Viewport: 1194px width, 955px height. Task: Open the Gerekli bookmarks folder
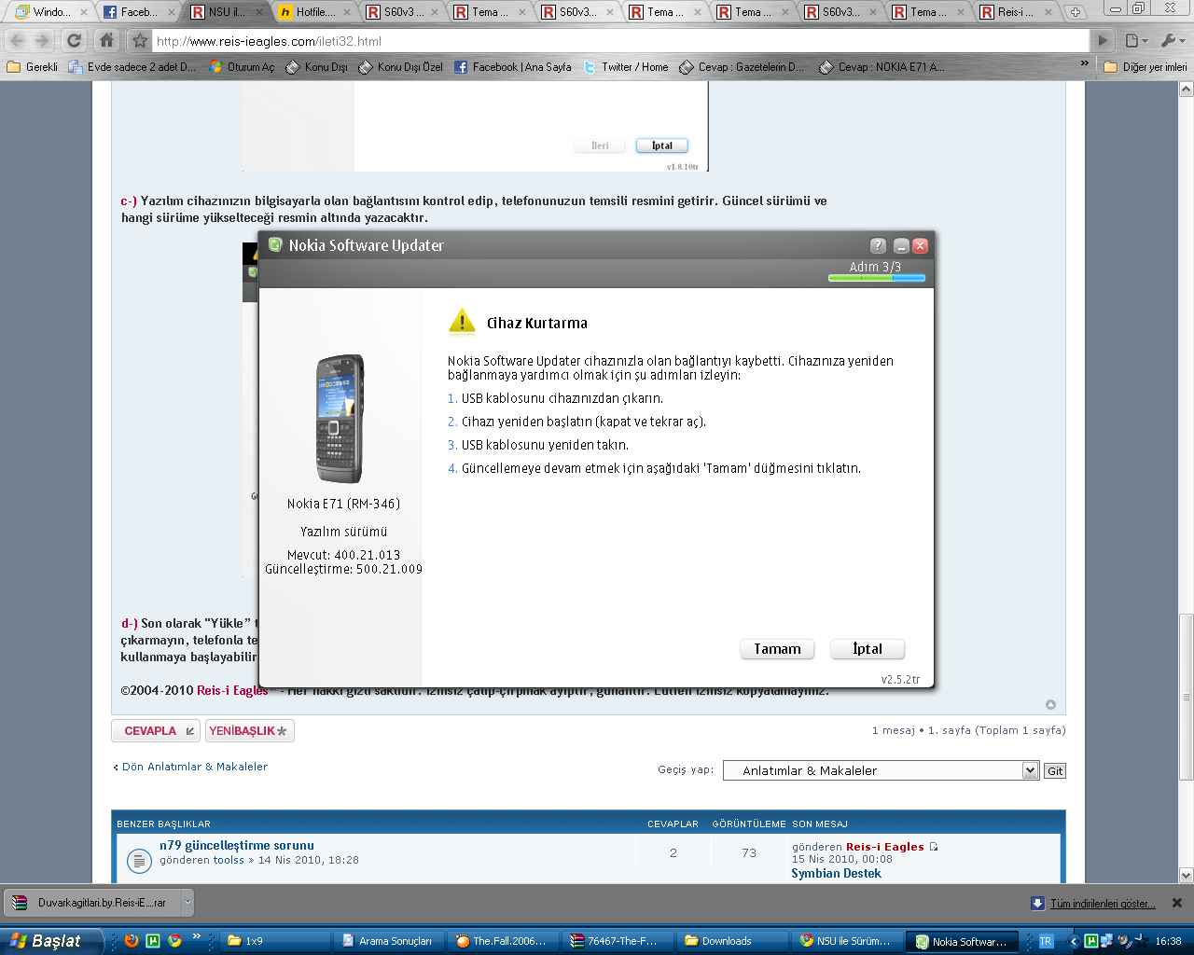pos(33,67)
